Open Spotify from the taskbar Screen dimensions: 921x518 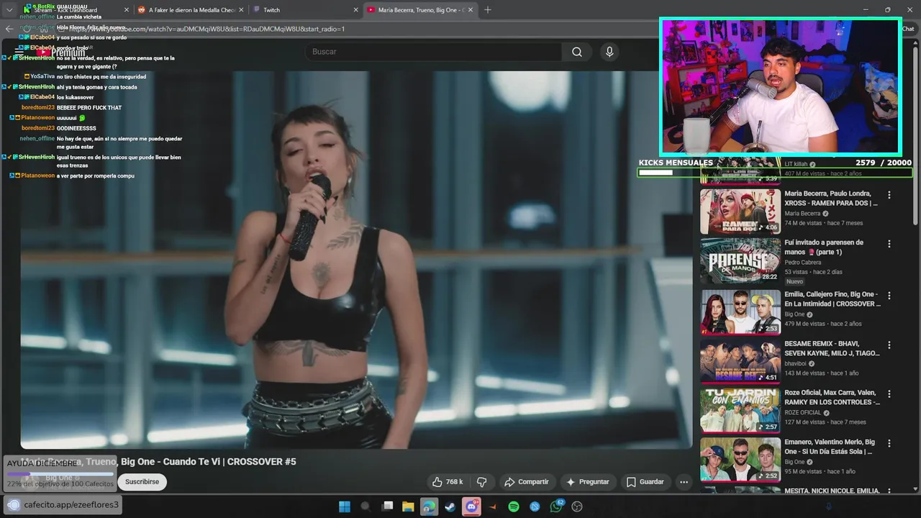coord(514,506)
